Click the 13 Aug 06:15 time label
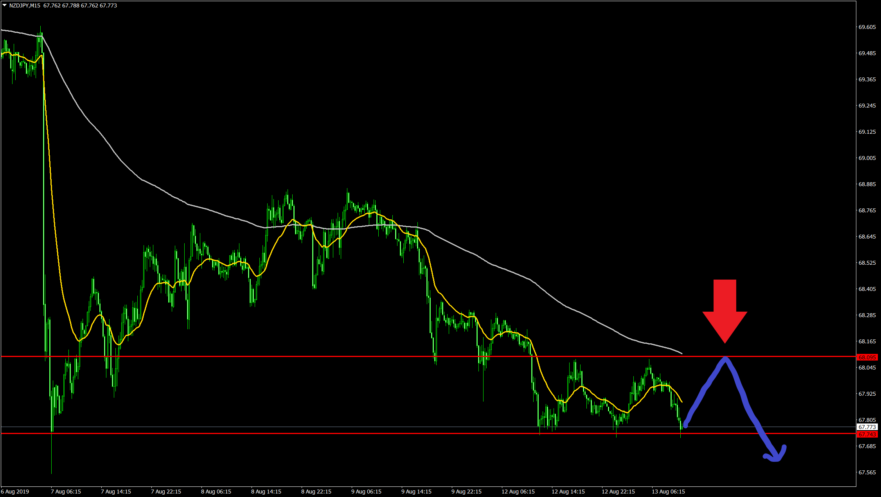 (x=668, y=492)
